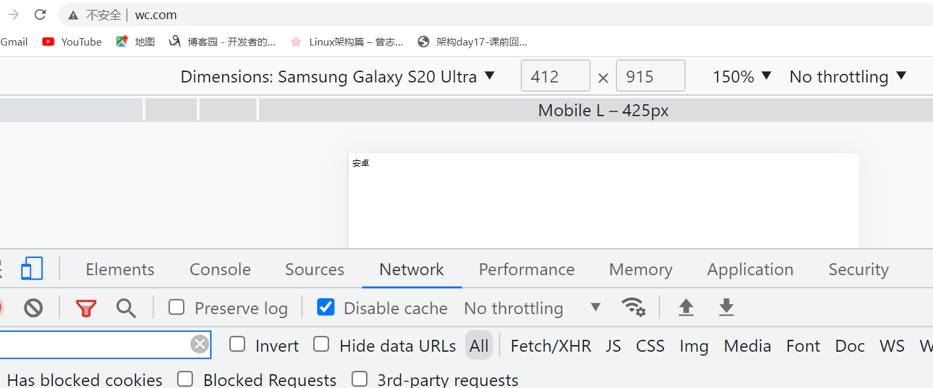Viewport: 933px width, 388px height.
Task: Filter requests by Fetch/XHR type
Action: [x=550, y=346]
